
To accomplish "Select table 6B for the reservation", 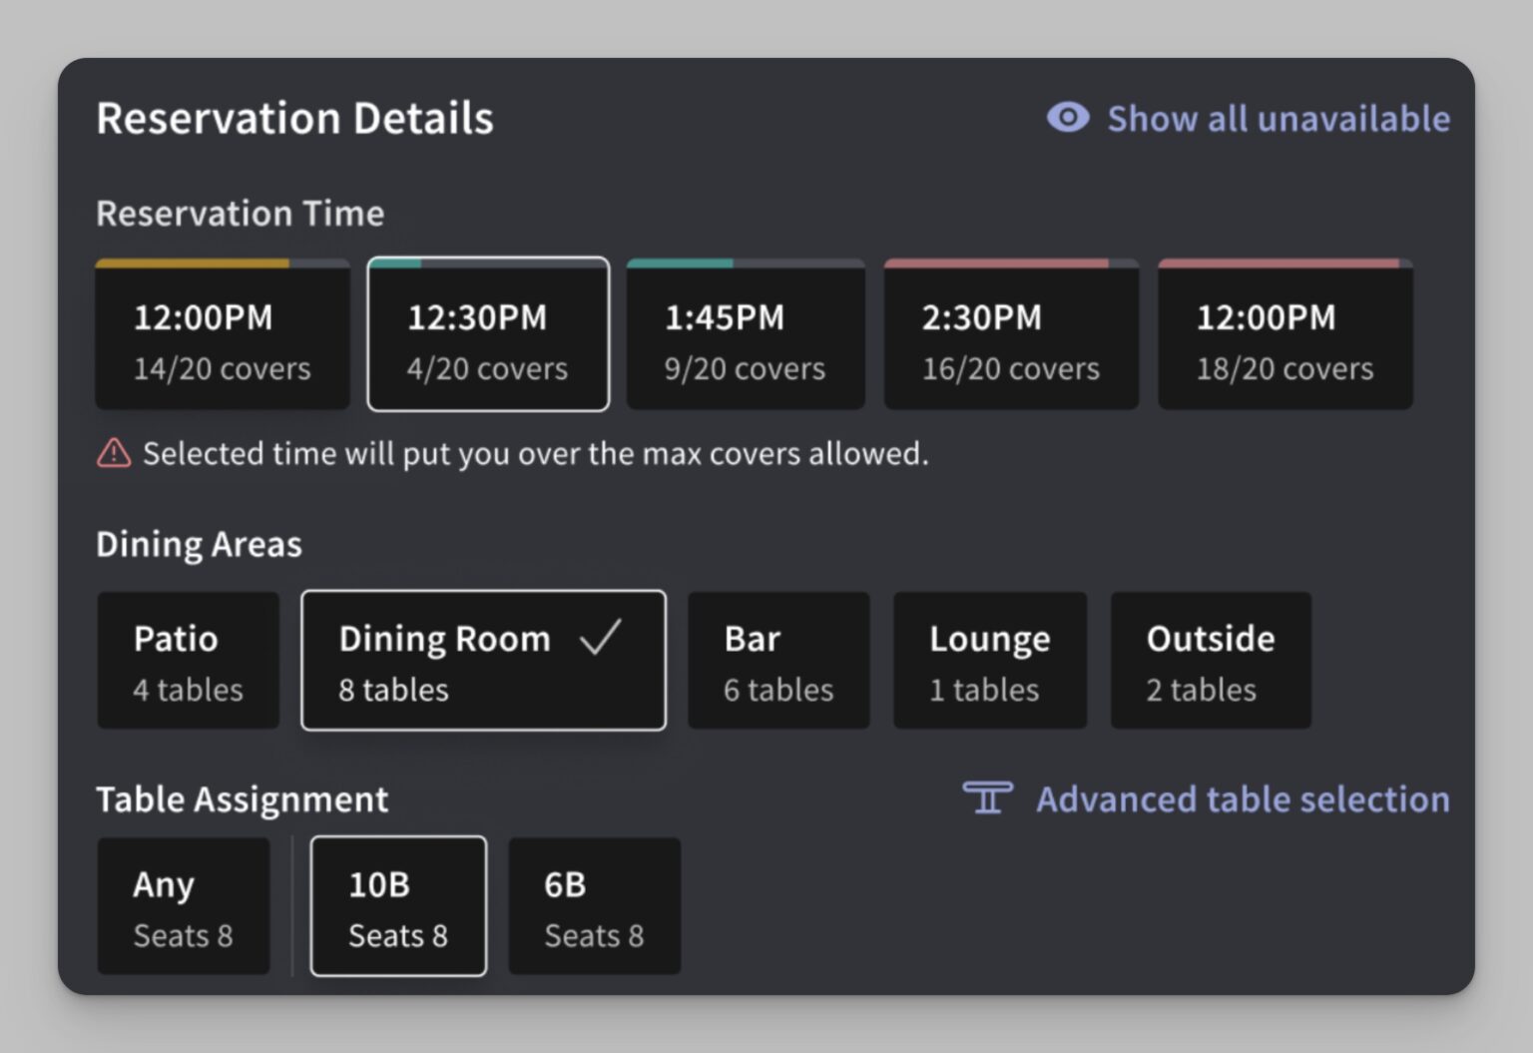I will pos(594,904).
